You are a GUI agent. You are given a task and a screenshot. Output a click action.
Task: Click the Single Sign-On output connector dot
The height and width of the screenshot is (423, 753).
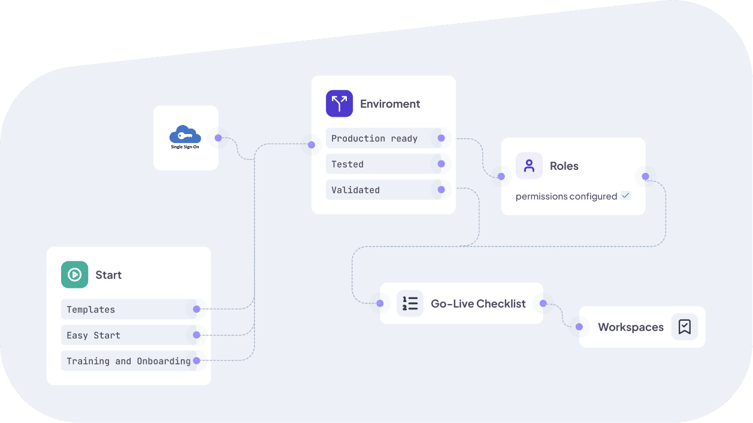click(x=218, y=138)
